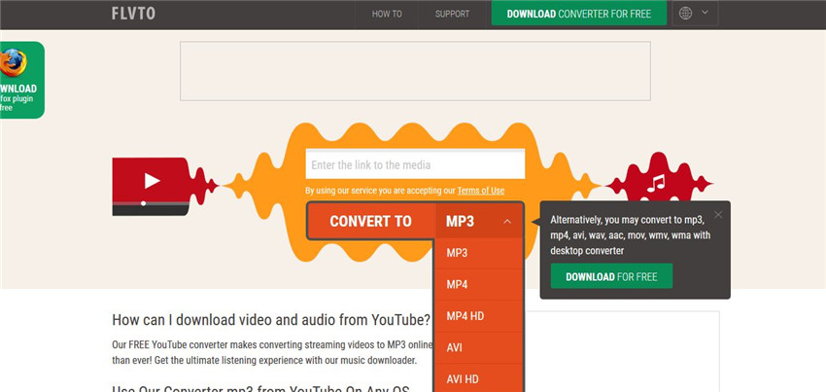The height and width of the screenshot is (392, 826).
Task: Close the desktop converter tooltip
Action: (718, 215)
